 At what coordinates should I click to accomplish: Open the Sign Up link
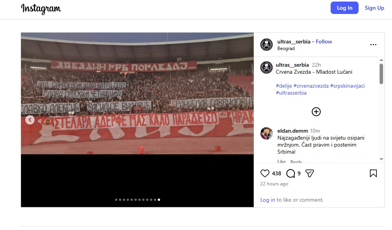(374, 8)
